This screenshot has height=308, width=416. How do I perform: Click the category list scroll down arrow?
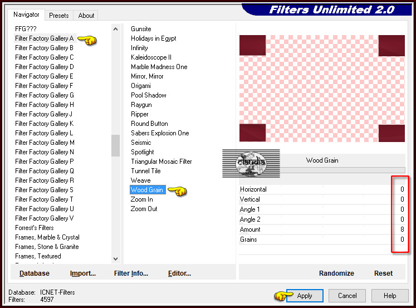pyautogui.click(x=115, y=258)
